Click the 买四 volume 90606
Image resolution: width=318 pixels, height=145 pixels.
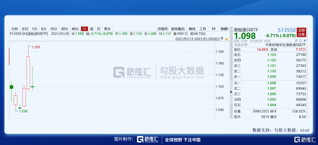(x=301, y=100)
